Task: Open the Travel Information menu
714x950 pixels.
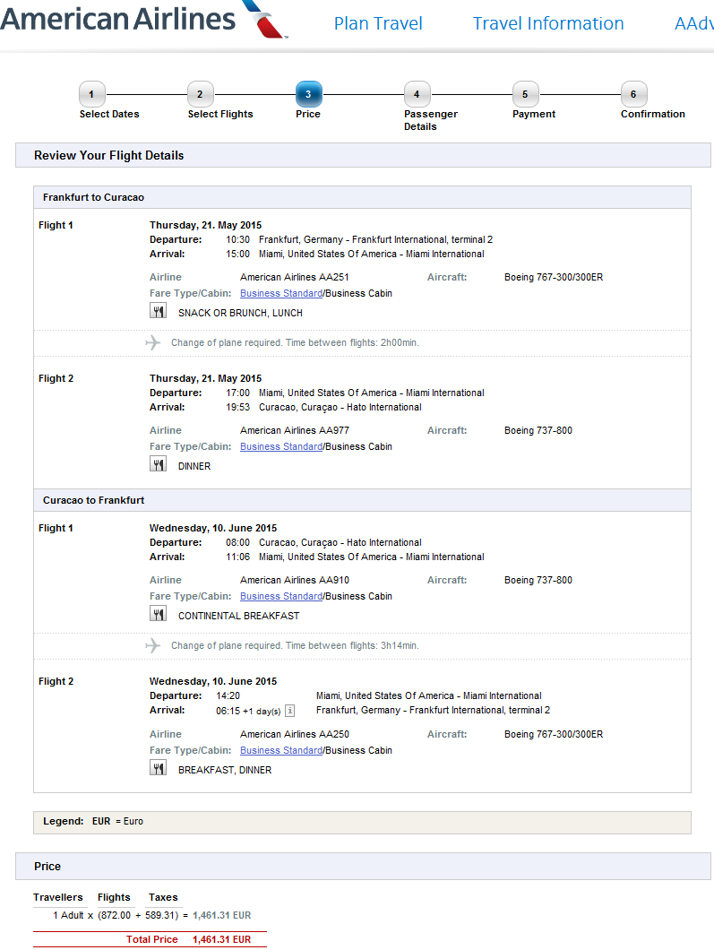Action: pyautogui.click(x=548, y=23)
